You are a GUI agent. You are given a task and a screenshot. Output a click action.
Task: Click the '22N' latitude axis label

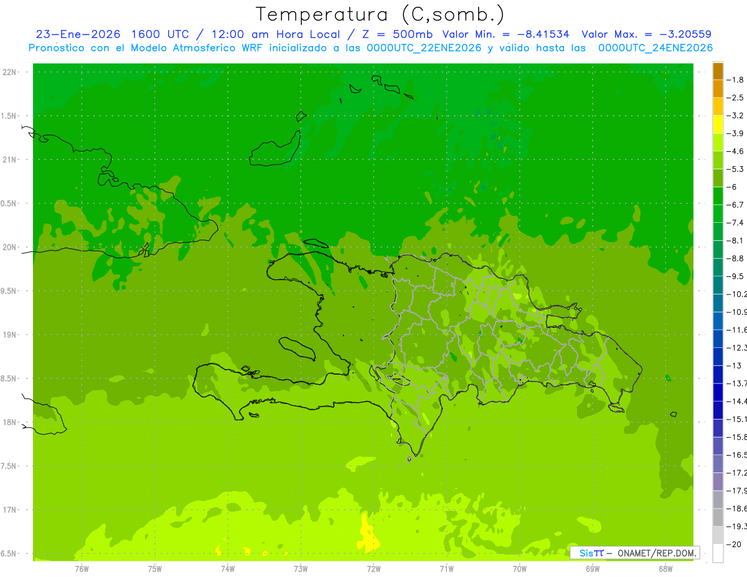coord(9,72)
